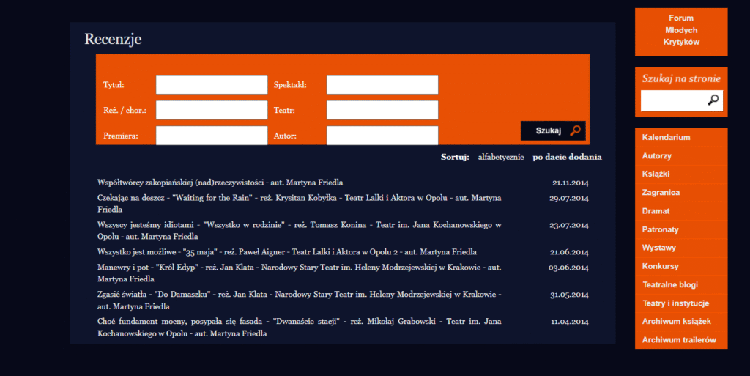Select the Teatr text field
The image size is (750, 376).
(x=382, y=111)
